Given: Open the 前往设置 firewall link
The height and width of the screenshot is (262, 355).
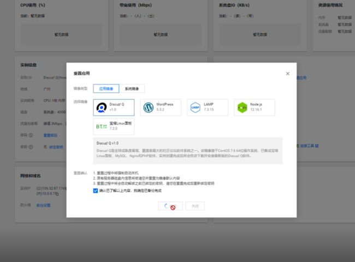Looking at the screenshot, I should pos(44,205).
